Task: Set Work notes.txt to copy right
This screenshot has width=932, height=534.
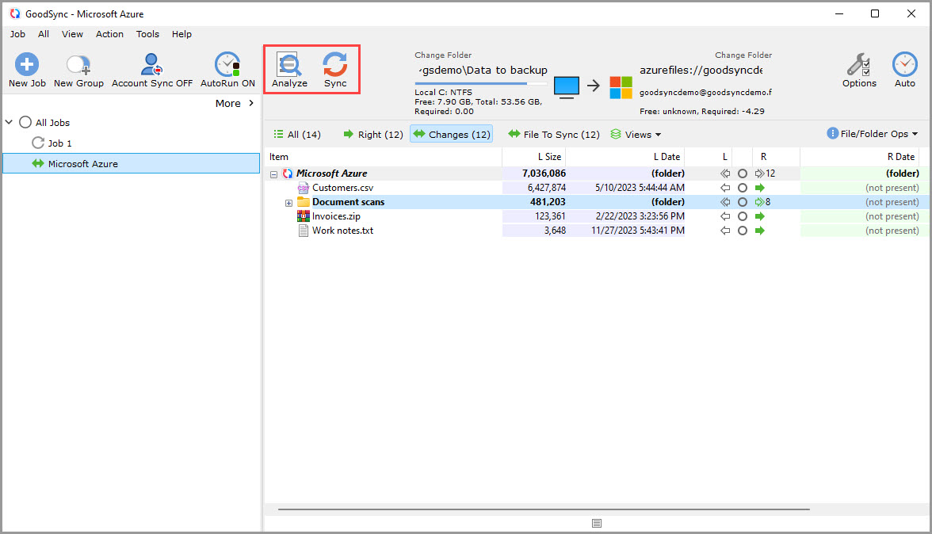Action: tap(759, 231)
